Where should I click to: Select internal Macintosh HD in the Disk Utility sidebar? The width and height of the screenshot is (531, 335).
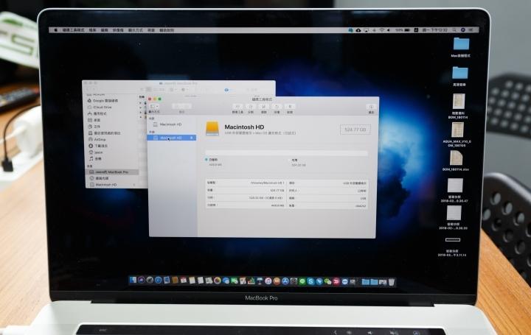coord(171,124)
